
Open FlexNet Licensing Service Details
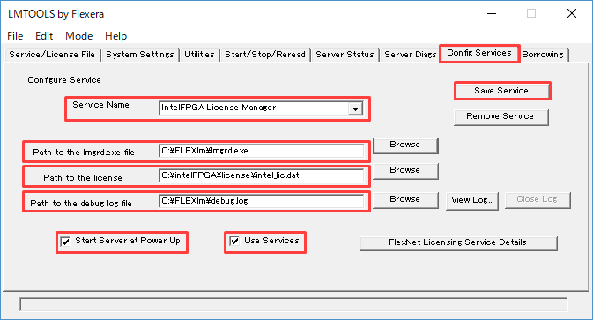pyautogui.click(x=458, y=242)
